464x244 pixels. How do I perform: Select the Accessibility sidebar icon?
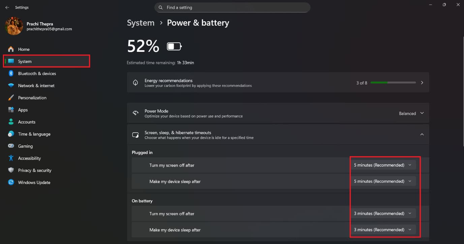(11, 158)
